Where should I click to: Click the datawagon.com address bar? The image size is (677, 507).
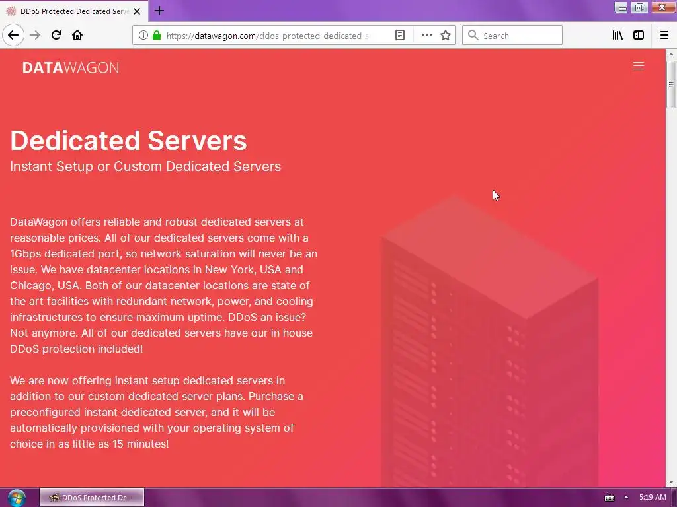click(x=268, y=36)
